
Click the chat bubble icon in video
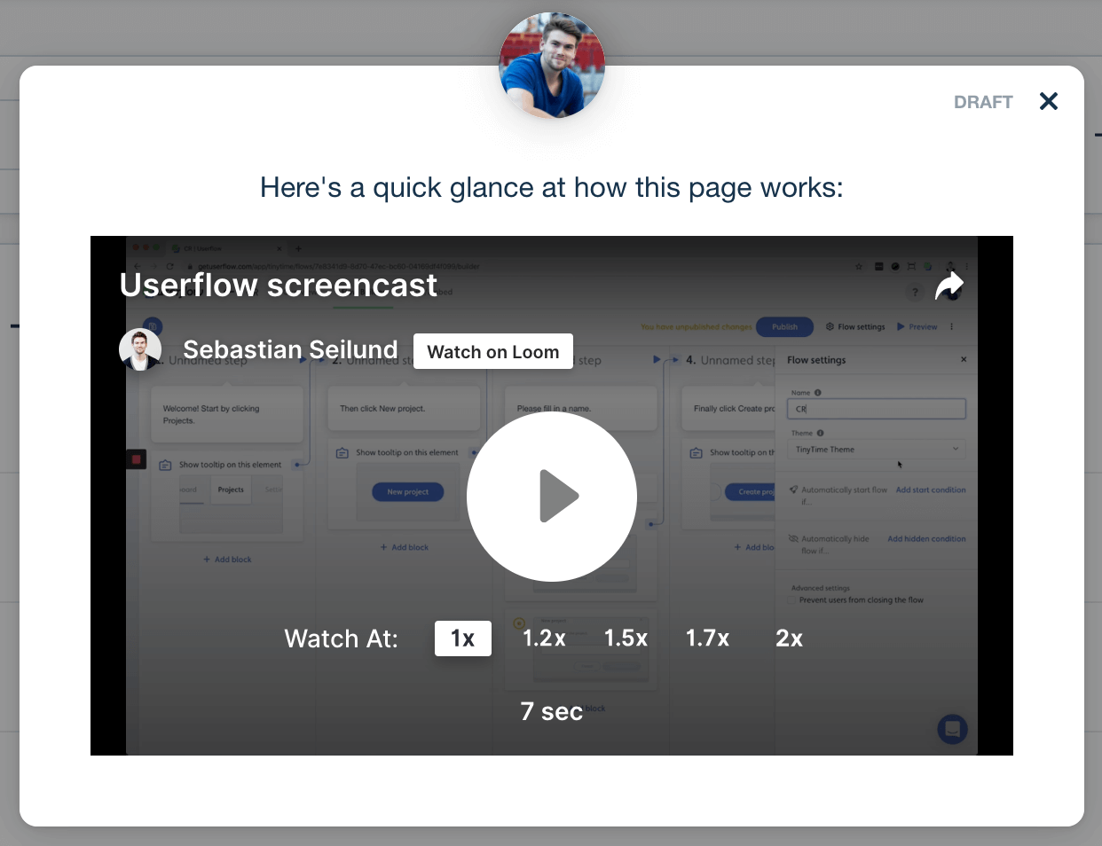coord(952,729)
